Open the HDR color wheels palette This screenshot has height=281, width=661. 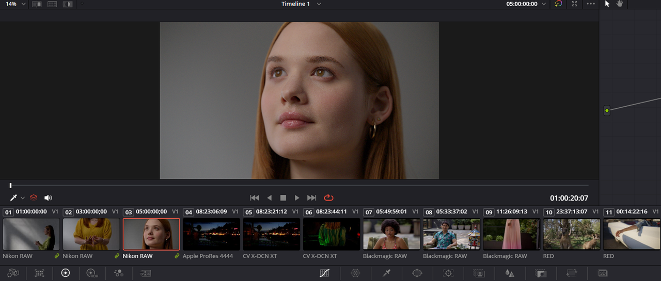(92, 273)
